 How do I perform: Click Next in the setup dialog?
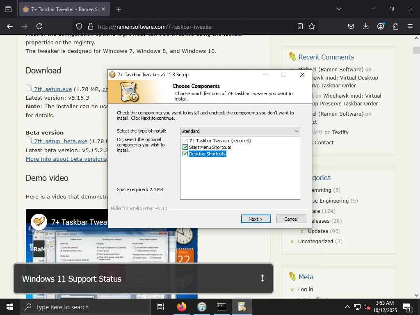click(256, 219)
